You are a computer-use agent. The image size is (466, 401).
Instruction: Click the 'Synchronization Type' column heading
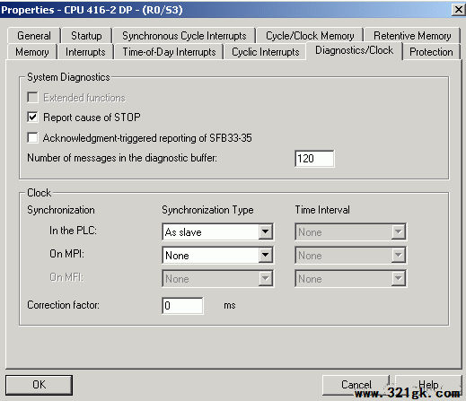[207, 210]
